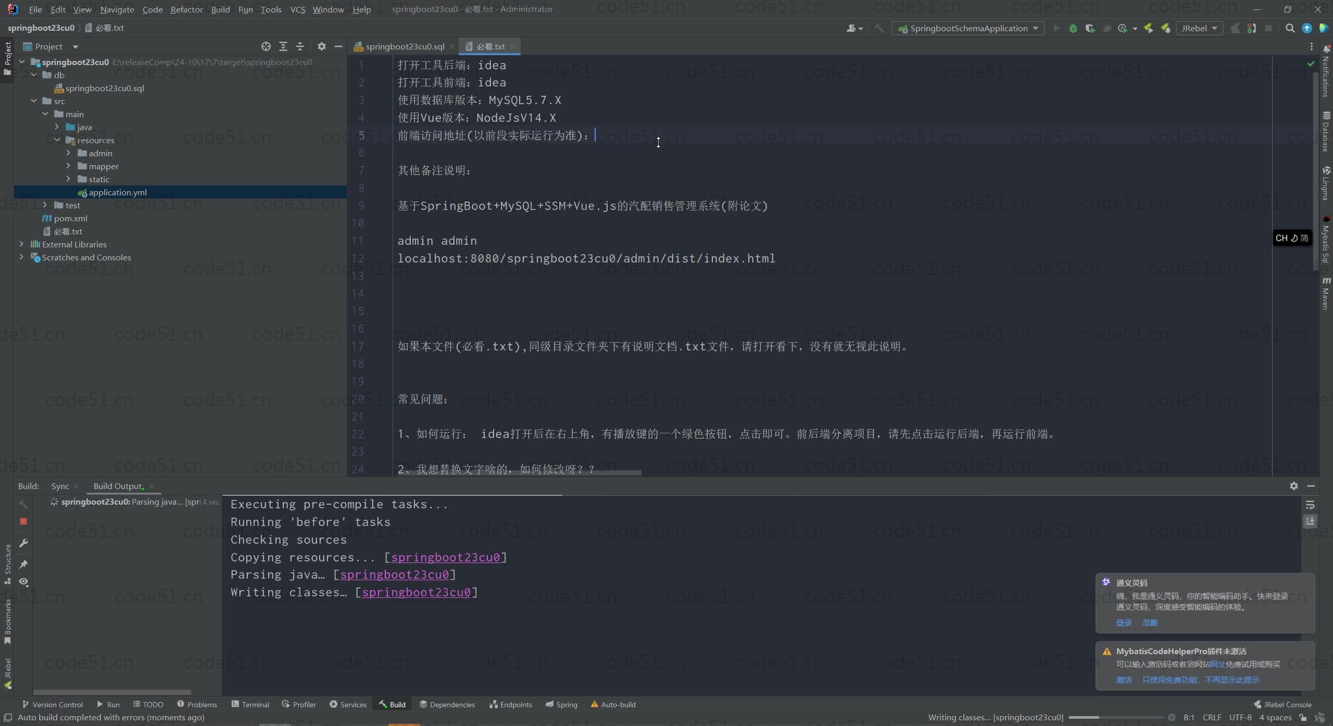Screen dimensions: 1333x726
Task: Click the wrench icon in Build panel
Action: point(23,543)
